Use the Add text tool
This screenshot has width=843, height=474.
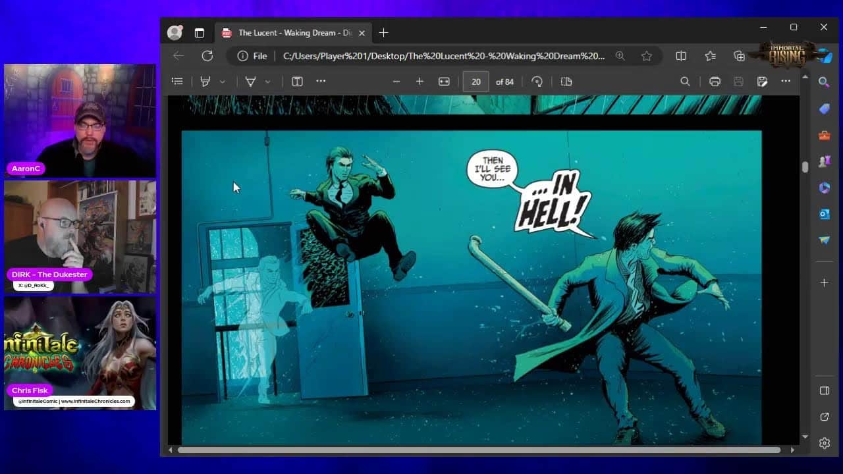point(297,81)
